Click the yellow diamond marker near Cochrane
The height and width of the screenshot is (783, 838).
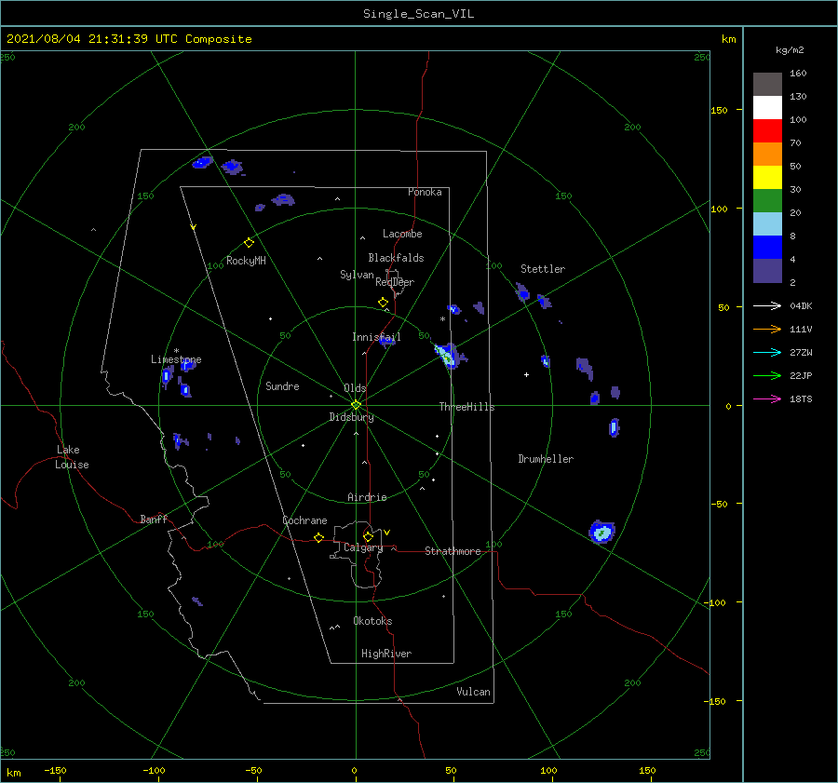pos(318,538)
